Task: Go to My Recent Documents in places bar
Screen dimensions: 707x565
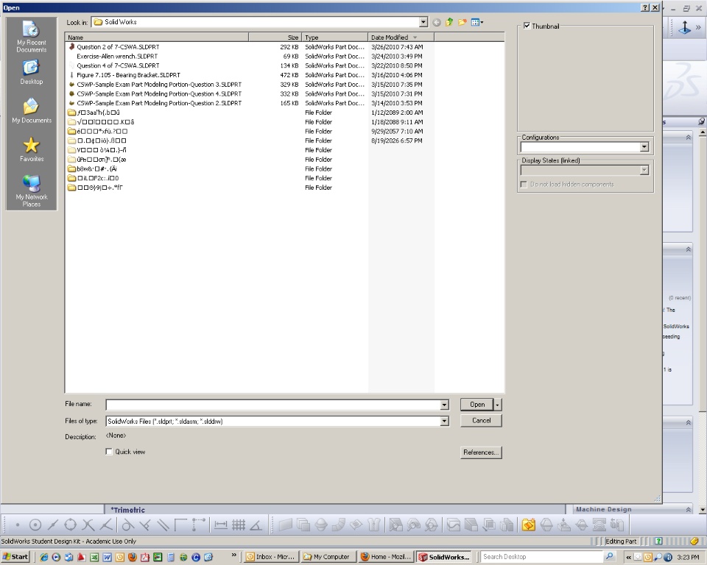Action: coord(31,37)
